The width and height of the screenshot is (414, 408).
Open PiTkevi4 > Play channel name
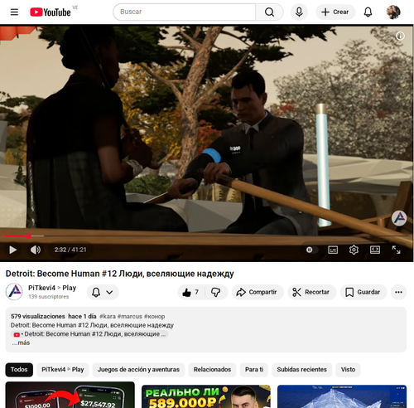pos(52,288)
